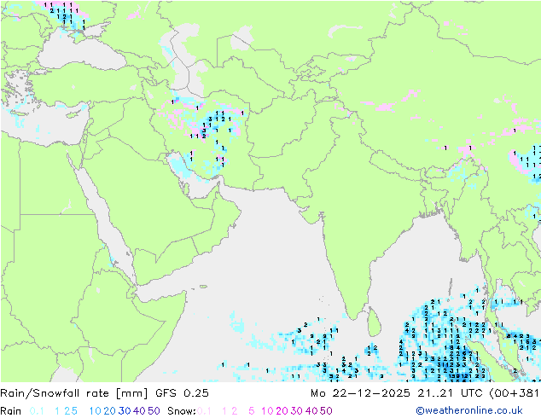Pick the rain legend value 30
The width and height of the screenshot is (541, 418).
[x=125, y=411]
